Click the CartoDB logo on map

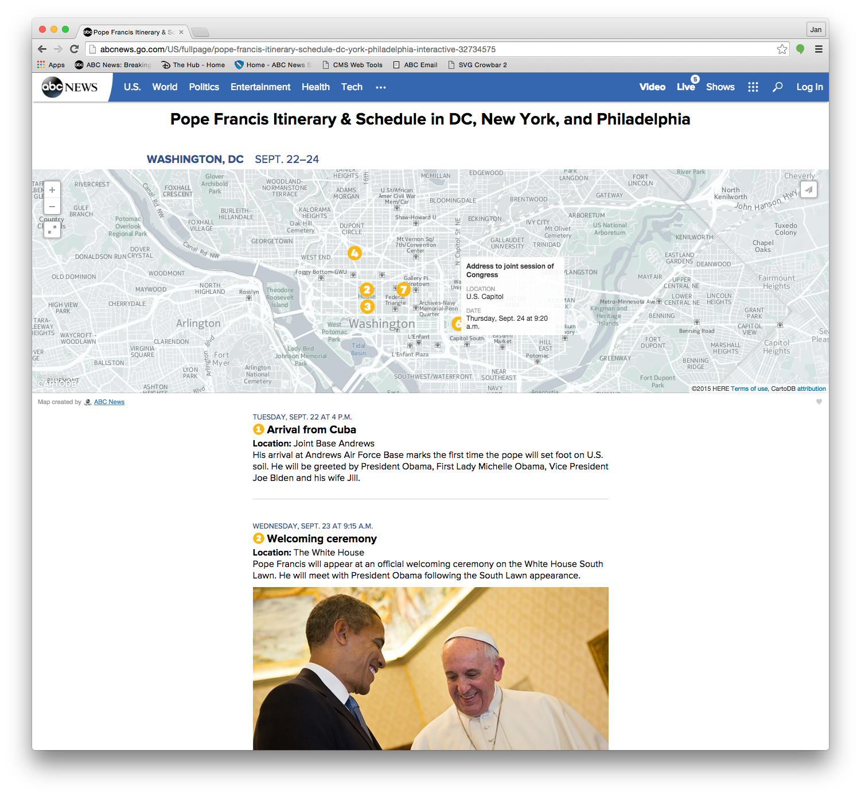pyautogui.click(x=56, y=382)
